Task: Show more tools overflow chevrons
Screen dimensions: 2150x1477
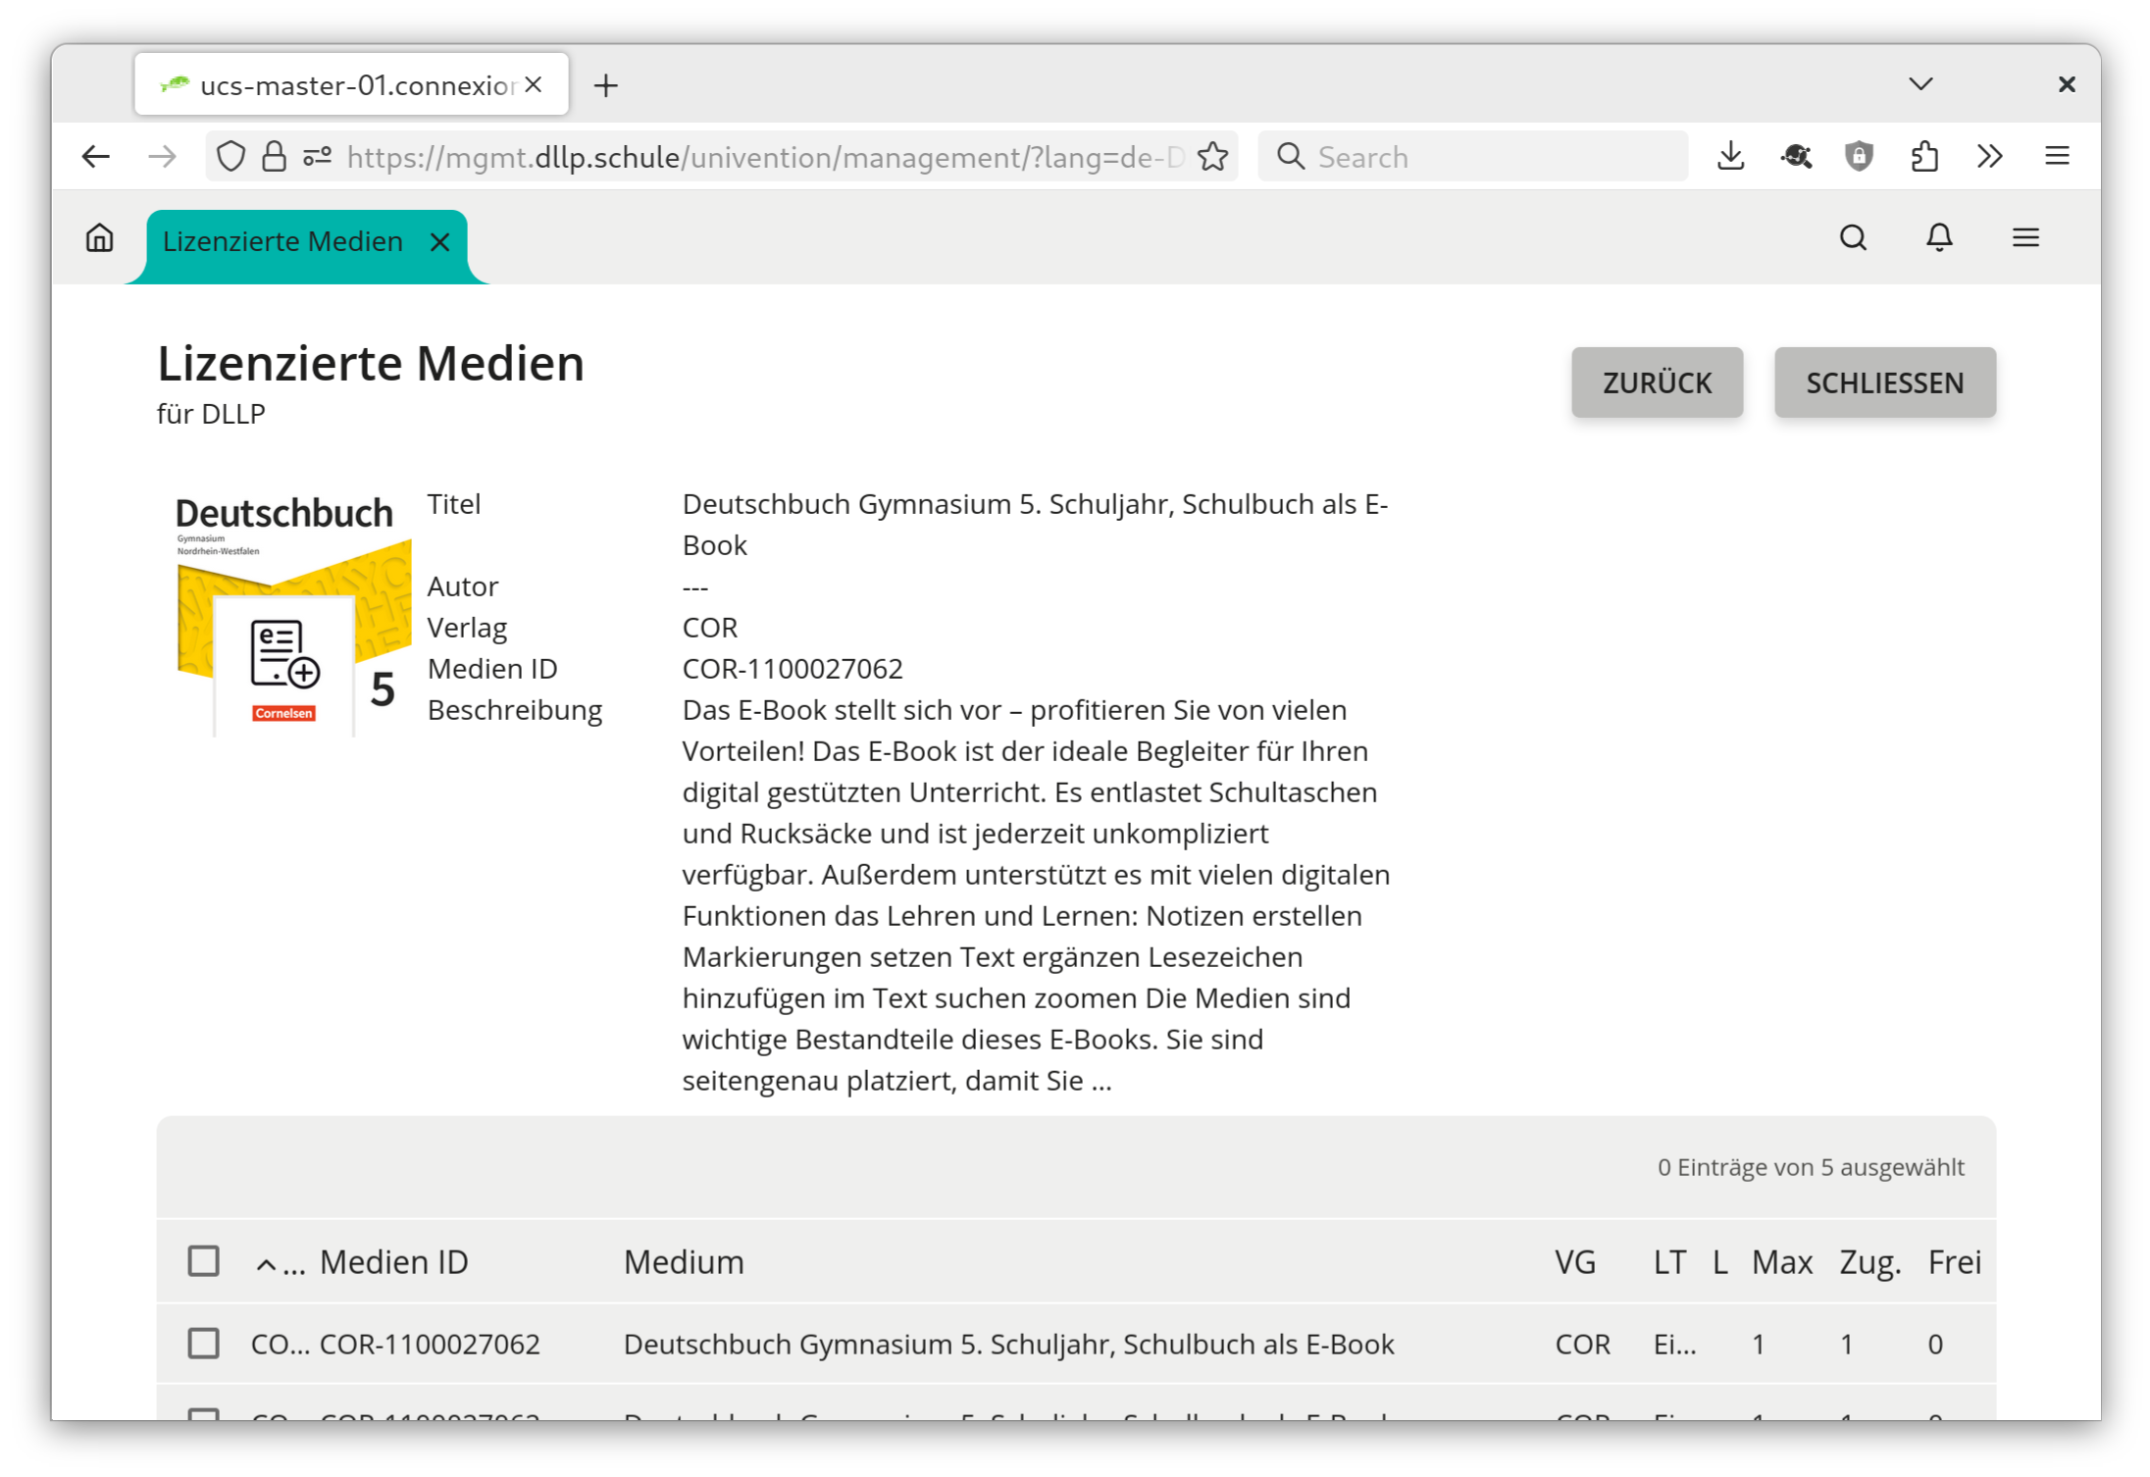Action: pos(1990,157)
